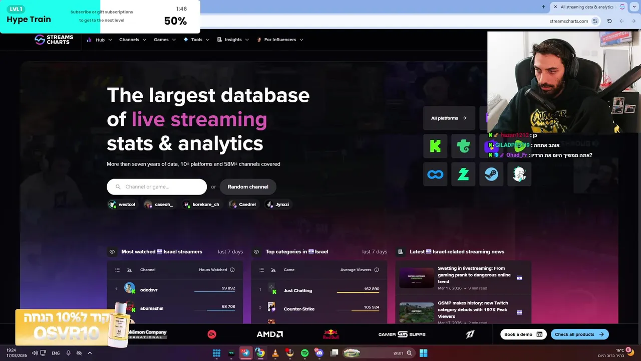Click the Channel column header
The width and height of the screenshot is (641, 361).
coord(148,270)
